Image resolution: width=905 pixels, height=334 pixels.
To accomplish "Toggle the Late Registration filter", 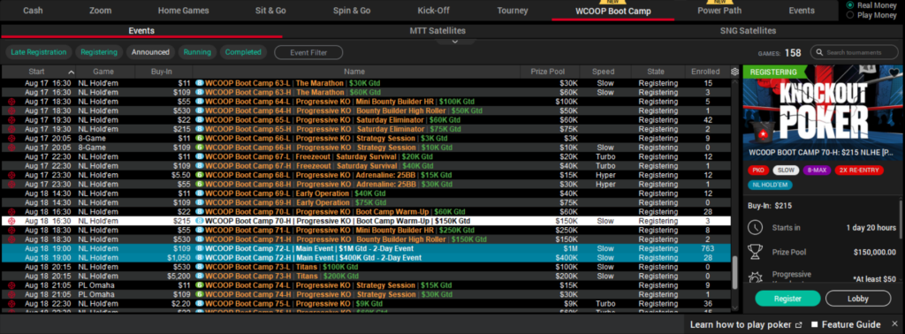I will [39, 52].
